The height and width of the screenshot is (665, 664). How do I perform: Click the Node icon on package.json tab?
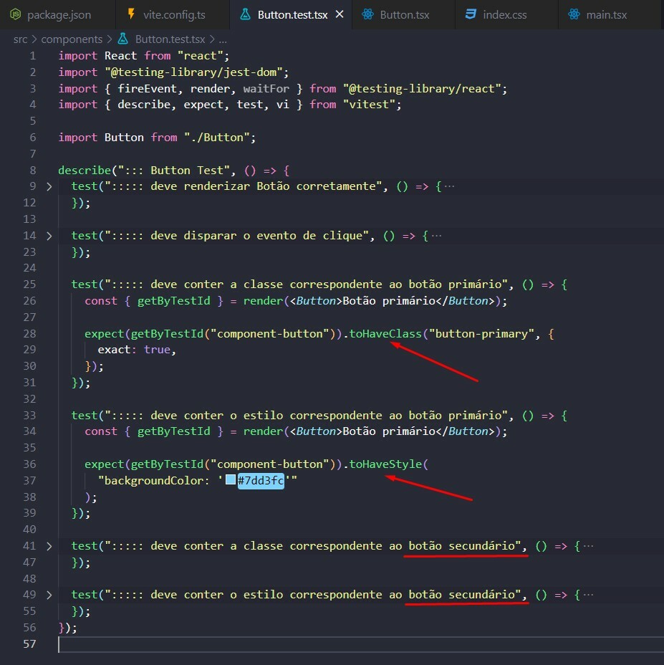point(15,14)
